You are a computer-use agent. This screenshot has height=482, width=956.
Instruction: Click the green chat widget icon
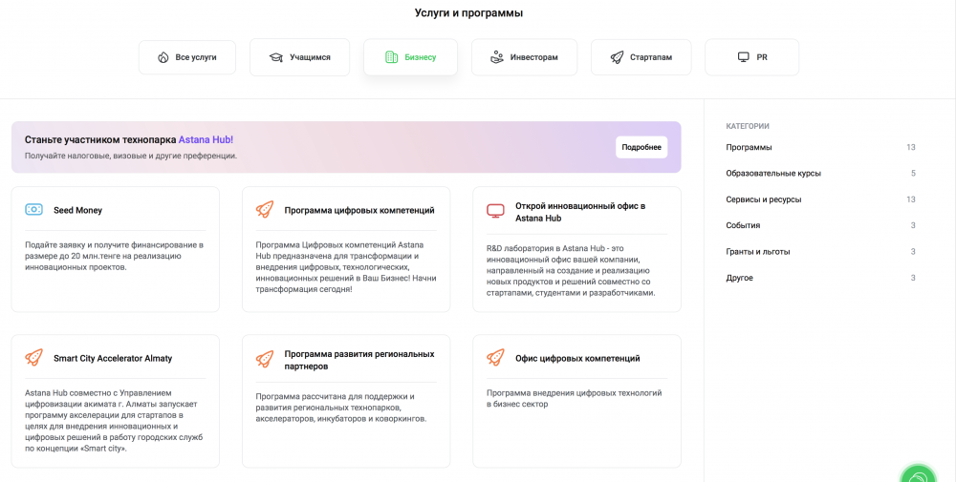pyautogui.click(x=919, y=474)
